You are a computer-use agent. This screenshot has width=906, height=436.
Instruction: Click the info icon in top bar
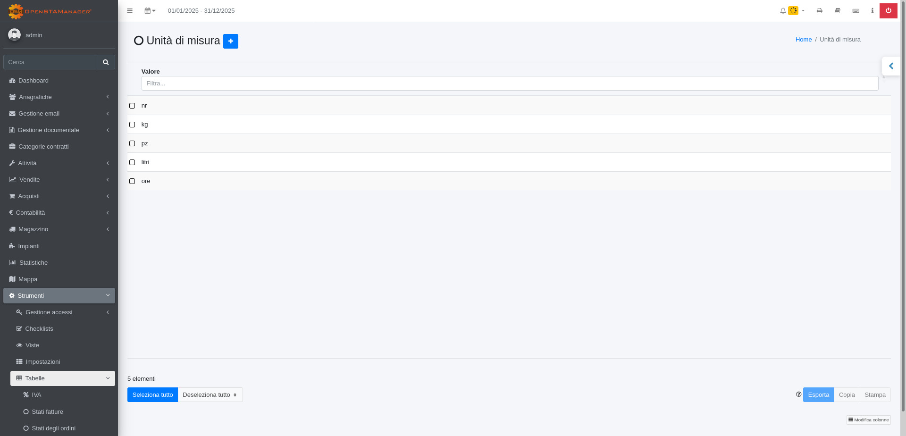pos(872,11)
